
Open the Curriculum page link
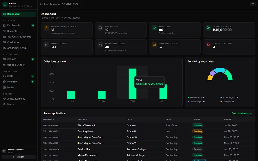19,42
